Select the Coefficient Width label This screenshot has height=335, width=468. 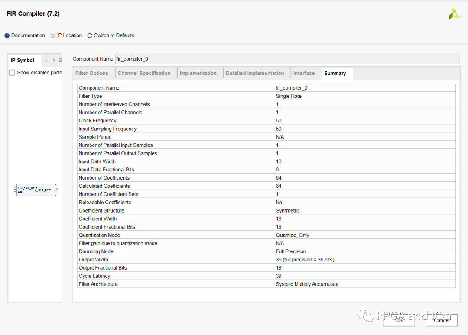pyautogui.click(x=98, y=219)
